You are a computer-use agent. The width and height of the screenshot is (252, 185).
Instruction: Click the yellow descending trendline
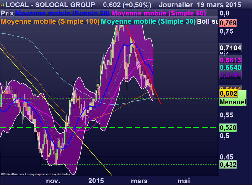[56, 112]
